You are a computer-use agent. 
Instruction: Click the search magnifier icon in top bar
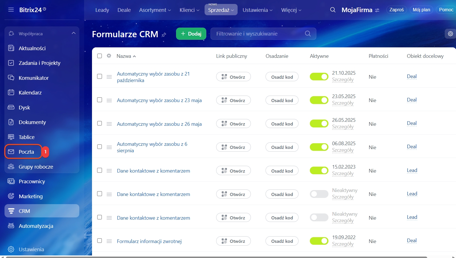pyautogui.click(x=333, y=10)
